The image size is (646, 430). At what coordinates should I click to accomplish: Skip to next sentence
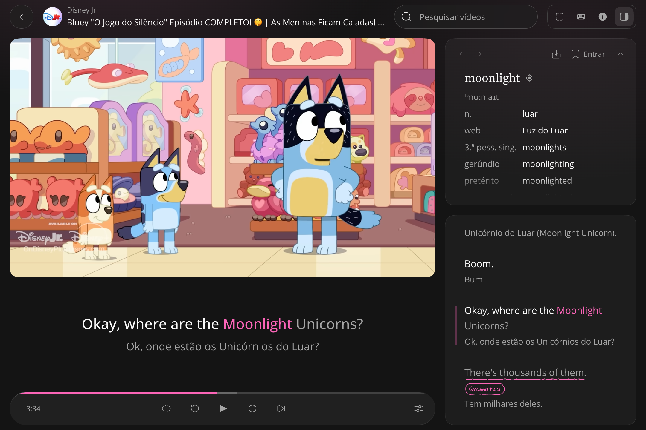point(281,408)
